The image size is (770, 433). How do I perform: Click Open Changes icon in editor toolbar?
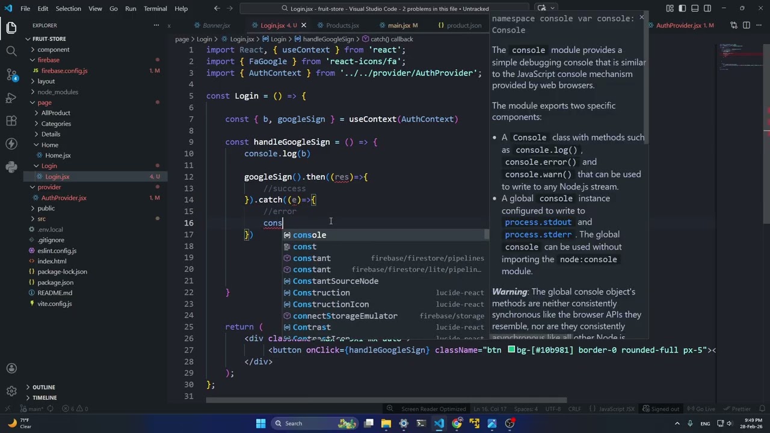tap(733, 25)
